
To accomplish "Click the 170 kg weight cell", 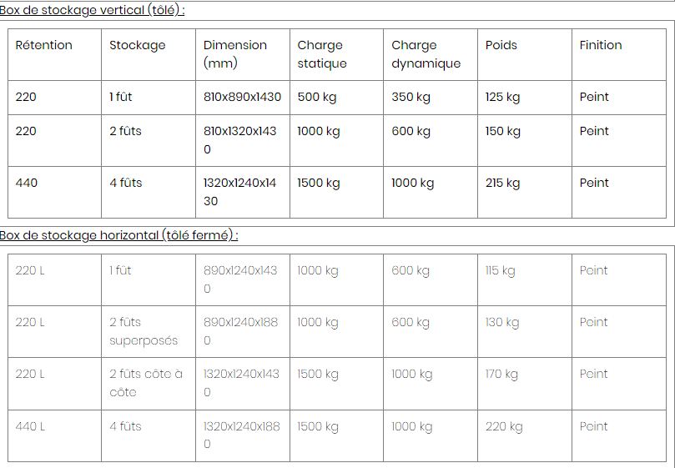I will point(501,374).
